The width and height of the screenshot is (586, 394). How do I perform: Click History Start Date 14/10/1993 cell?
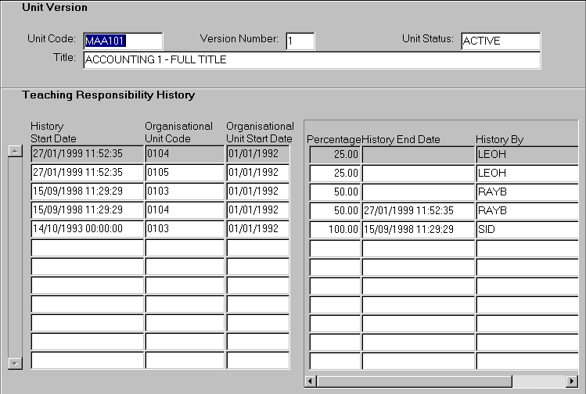tap(87, 229)
